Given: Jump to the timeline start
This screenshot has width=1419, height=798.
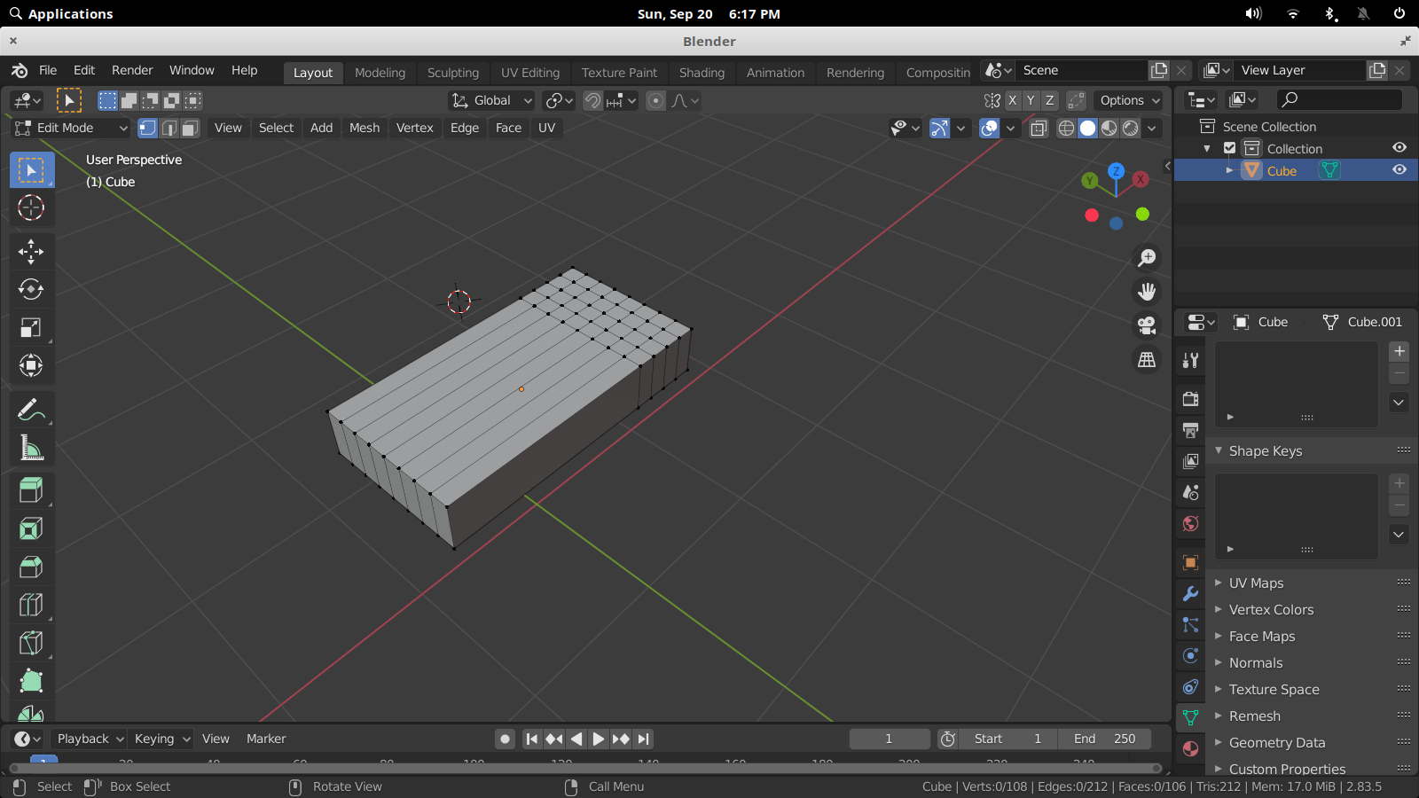Looking at the screenshot, I should (531, 739).
